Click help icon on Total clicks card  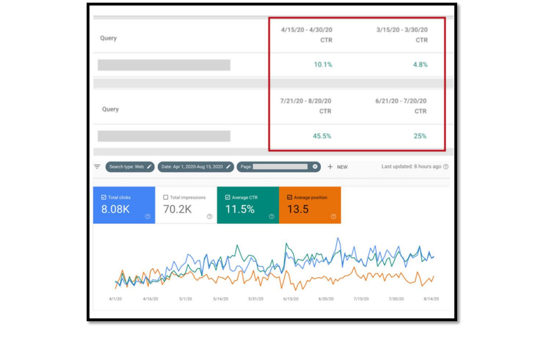(148, 217)
